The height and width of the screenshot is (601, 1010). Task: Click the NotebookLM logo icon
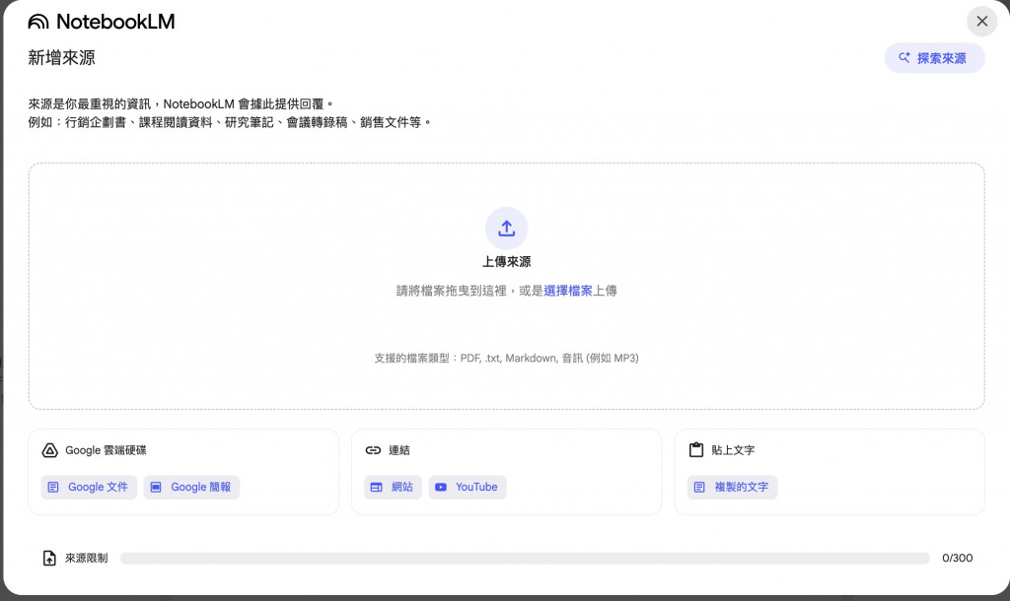click(38, 22)
